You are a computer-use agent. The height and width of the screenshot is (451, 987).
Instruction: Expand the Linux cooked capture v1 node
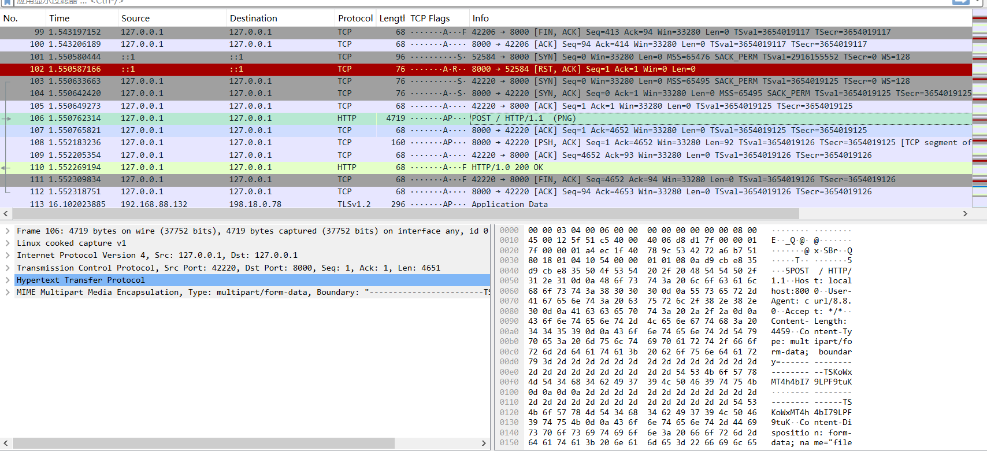(7, 243)
